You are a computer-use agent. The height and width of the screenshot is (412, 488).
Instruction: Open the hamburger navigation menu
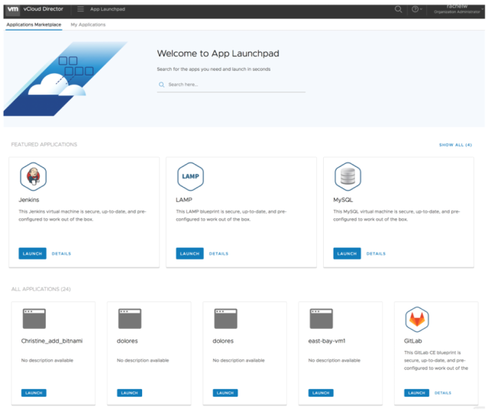[81, 9]
